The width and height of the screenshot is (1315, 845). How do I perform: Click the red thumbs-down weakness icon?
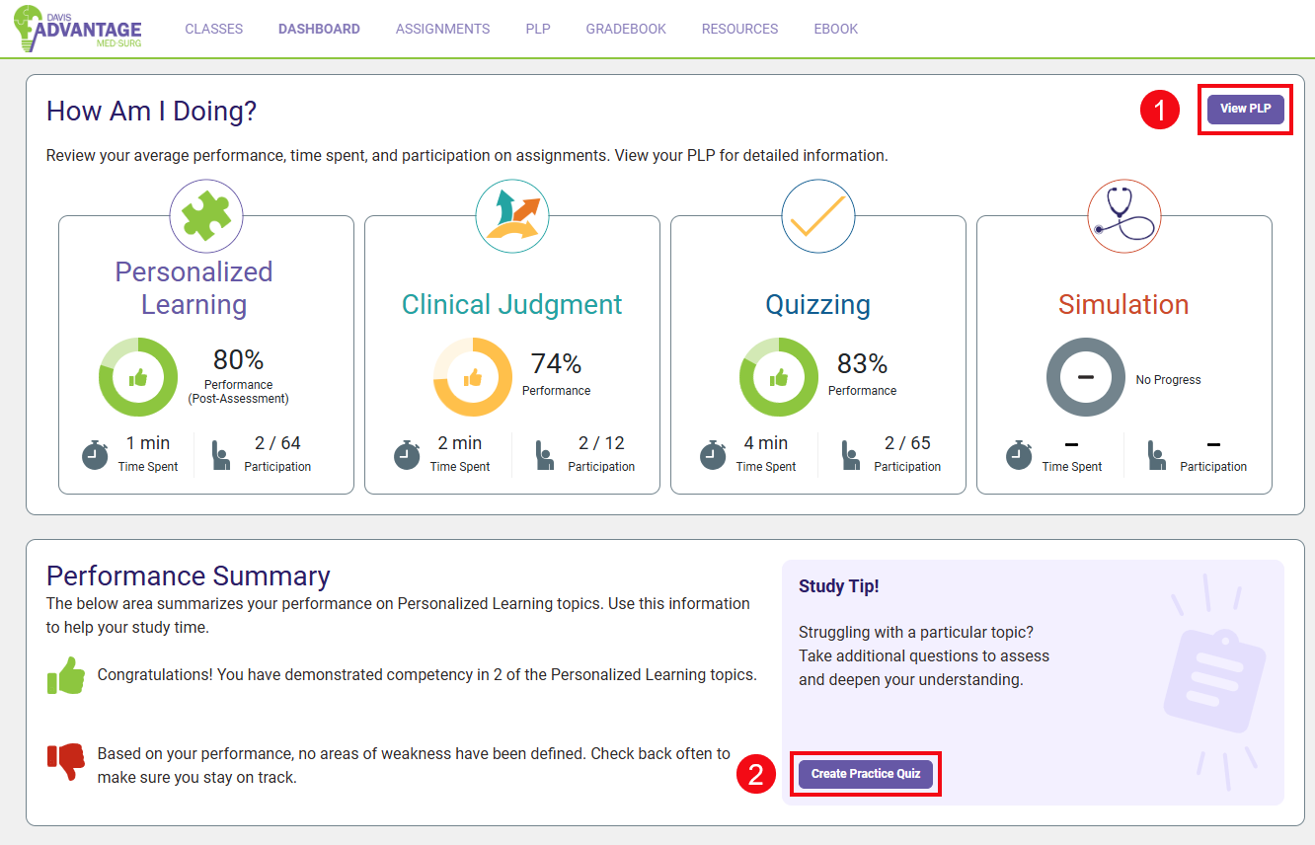pos(66,761)
